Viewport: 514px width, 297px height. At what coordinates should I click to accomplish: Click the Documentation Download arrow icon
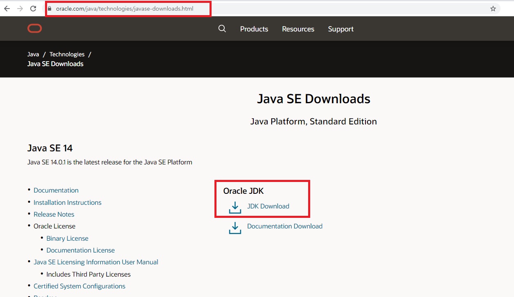(235, 228)
